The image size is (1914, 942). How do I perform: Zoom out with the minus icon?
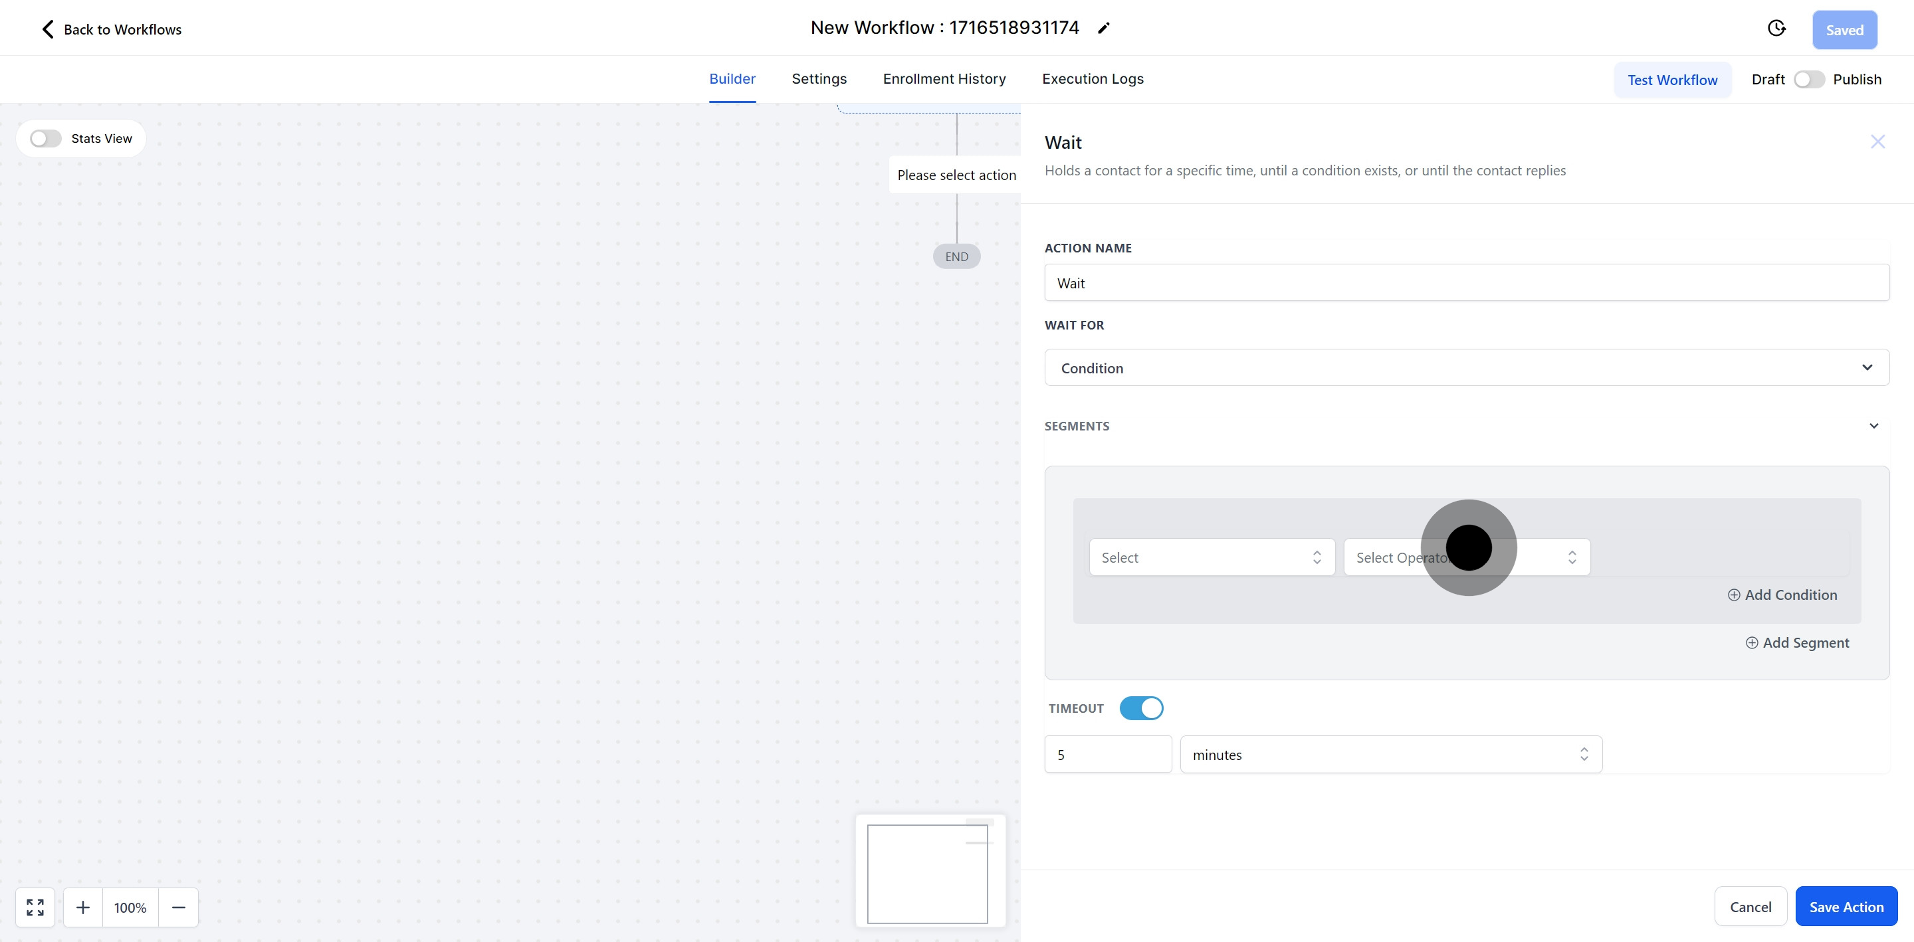[x=178, y=907]
